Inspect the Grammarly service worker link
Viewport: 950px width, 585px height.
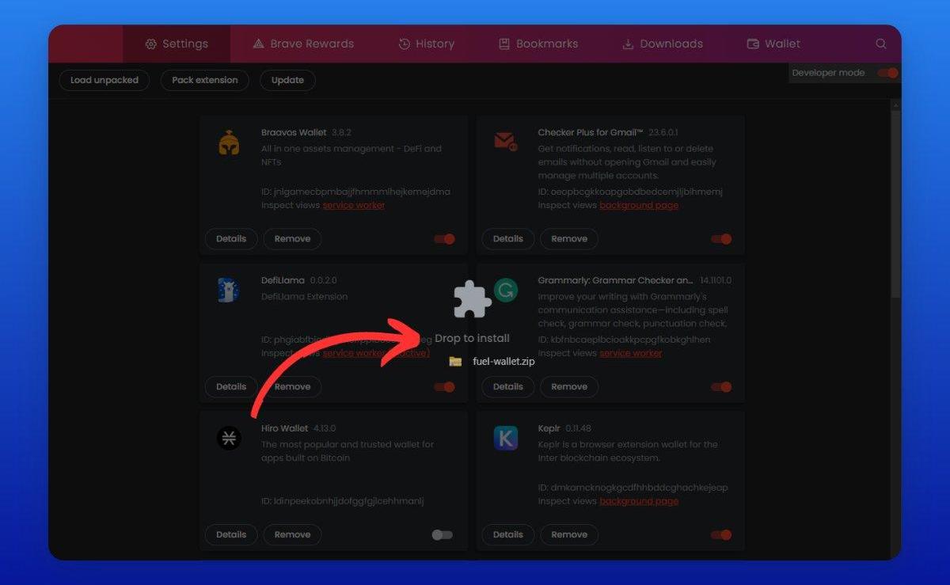tap(631, 354)
